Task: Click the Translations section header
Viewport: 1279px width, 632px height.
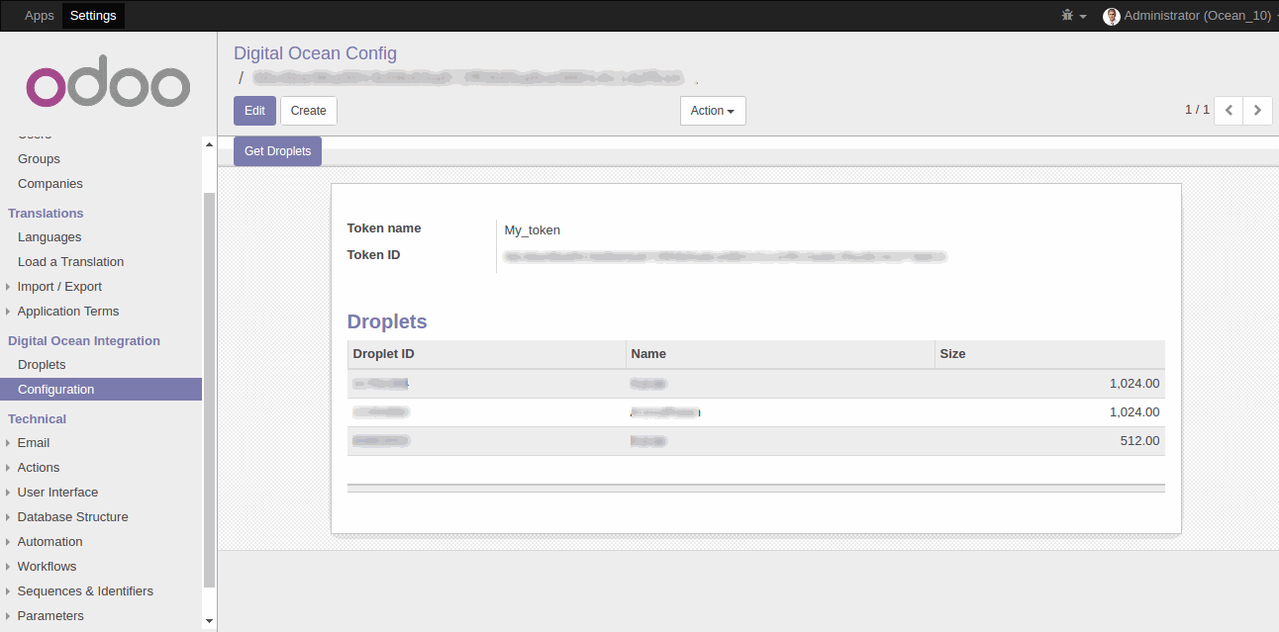Action: coord(46,214)
